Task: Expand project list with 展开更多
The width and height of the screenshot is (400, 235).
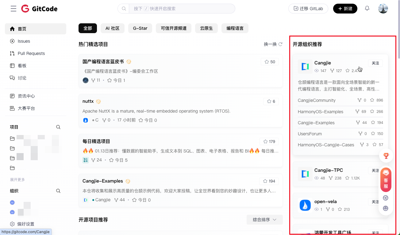Action: point(17,179)
